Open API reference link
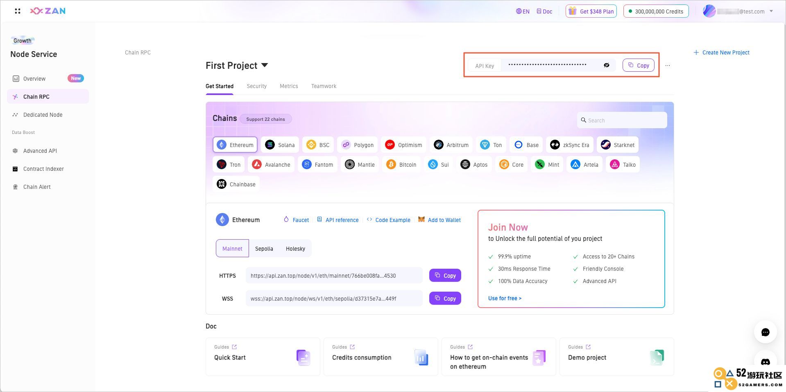The image size is (786, 392). point(338,220)
